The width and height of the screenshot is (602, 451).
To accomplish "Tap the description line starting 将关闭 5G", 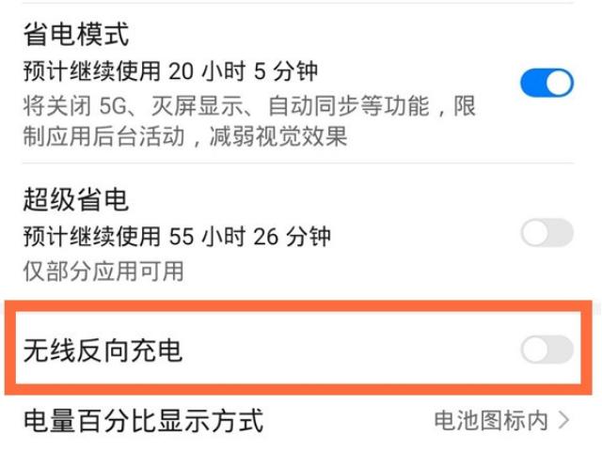I will (248, 104).
